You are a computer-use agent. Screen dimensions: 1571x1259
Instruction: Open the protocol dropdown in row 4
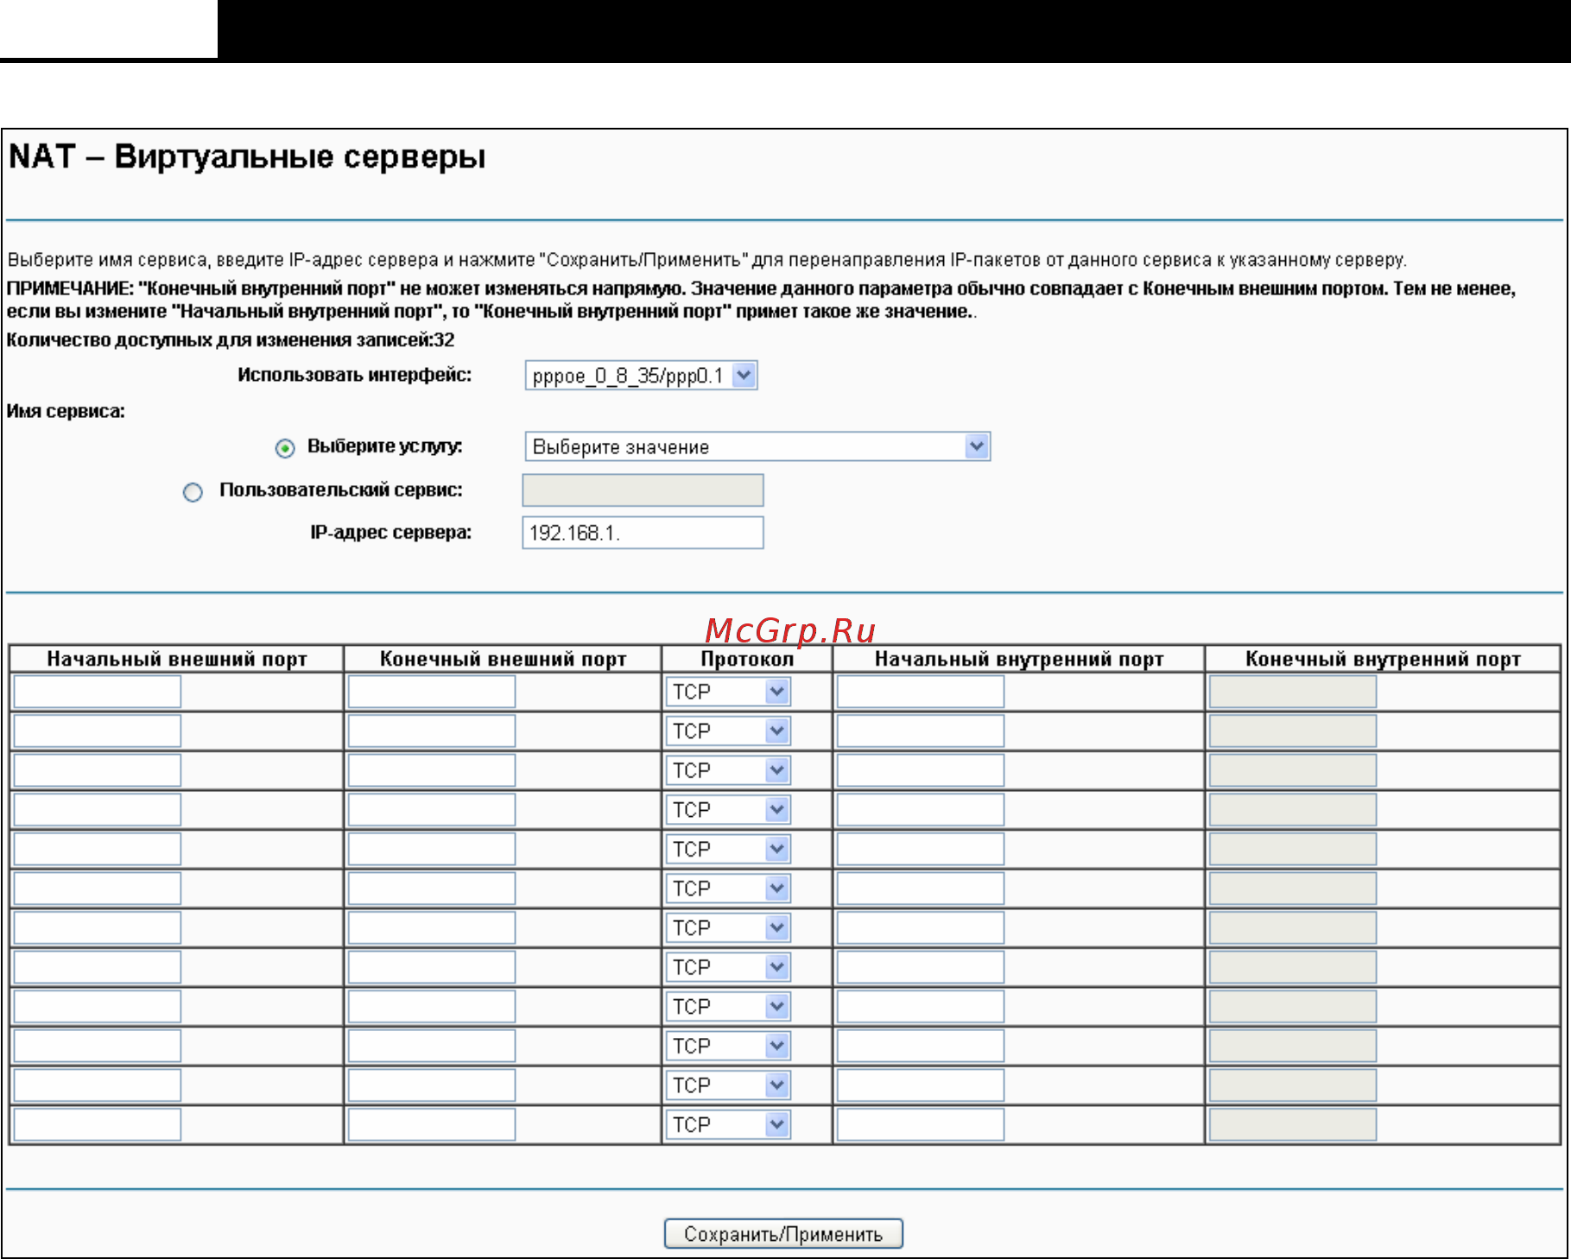point(727,810)
